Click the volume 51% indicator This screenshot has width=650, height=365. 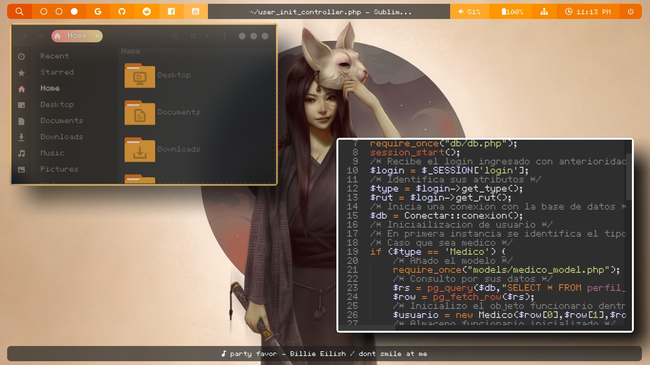[469, 11]
